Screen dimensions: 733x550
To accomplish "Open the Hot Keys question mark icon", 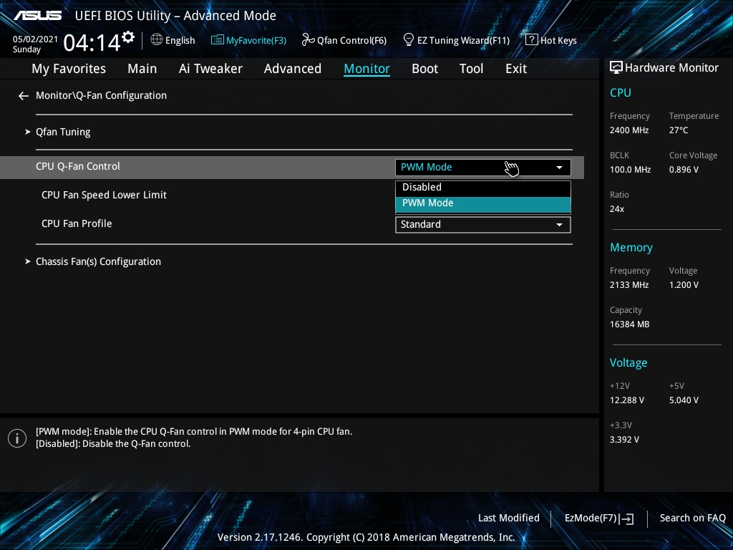I will 531,40.
